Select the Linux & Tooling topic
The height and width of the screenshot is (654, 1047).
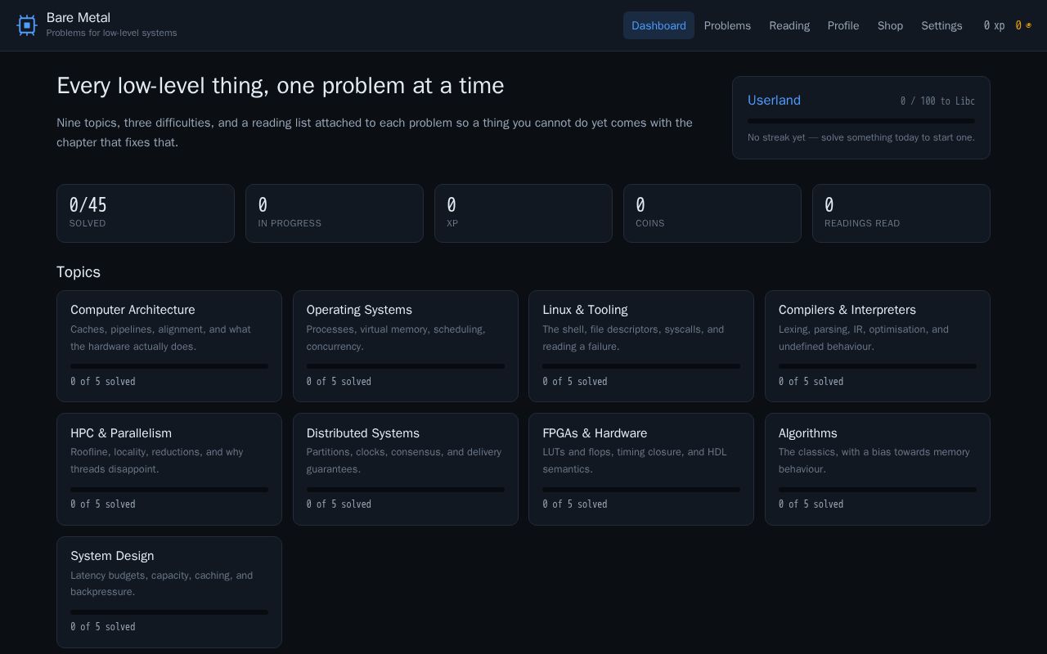pyautogui.click(x=641, y=346)
